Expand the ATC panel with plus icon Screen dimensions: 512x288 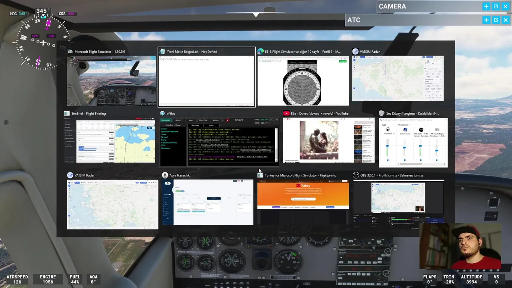pos(486,20)
